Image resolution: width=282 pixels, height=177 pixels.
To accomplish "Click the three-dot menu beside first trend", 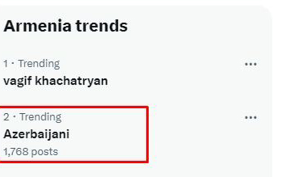I will click(x=251, y=64).
